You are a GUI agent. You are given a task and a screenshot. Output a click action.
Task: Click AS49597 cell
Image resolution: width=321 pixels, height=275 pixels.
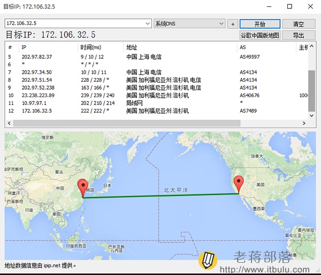coord(249,57)
